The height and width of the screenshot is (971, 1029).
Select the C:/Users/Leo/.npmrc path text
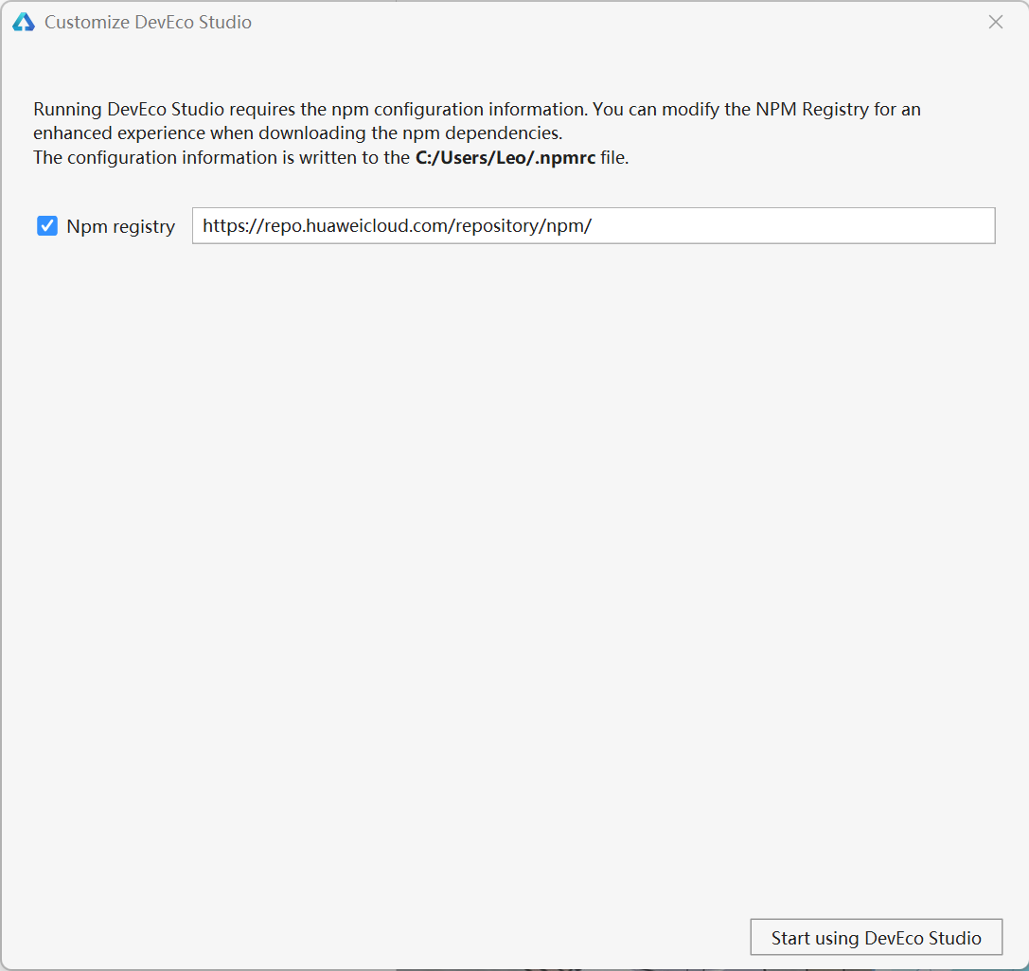coord(506,157)
